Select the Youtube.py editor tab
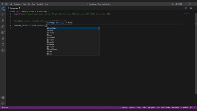Screen dimensions: 197x111 pyautogui.click(x=14, y=8)
